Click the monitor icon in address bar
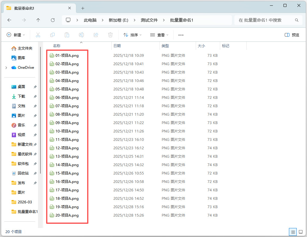Viewport: 307px width, 237px height. tap(68, 20)
